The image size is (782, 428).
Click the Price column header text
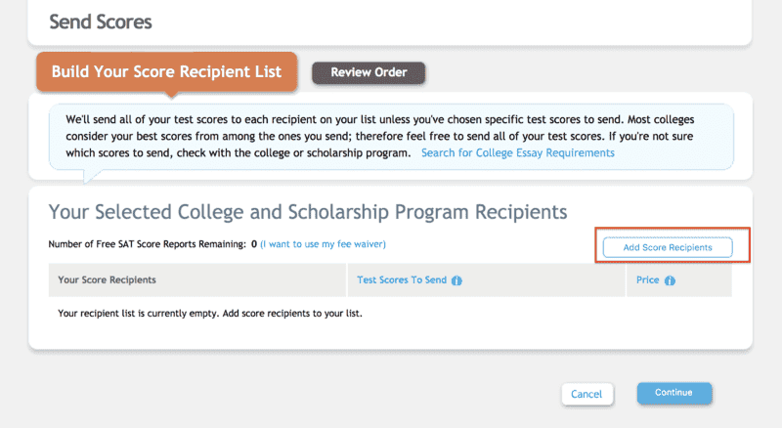click(x=648, y=280)
